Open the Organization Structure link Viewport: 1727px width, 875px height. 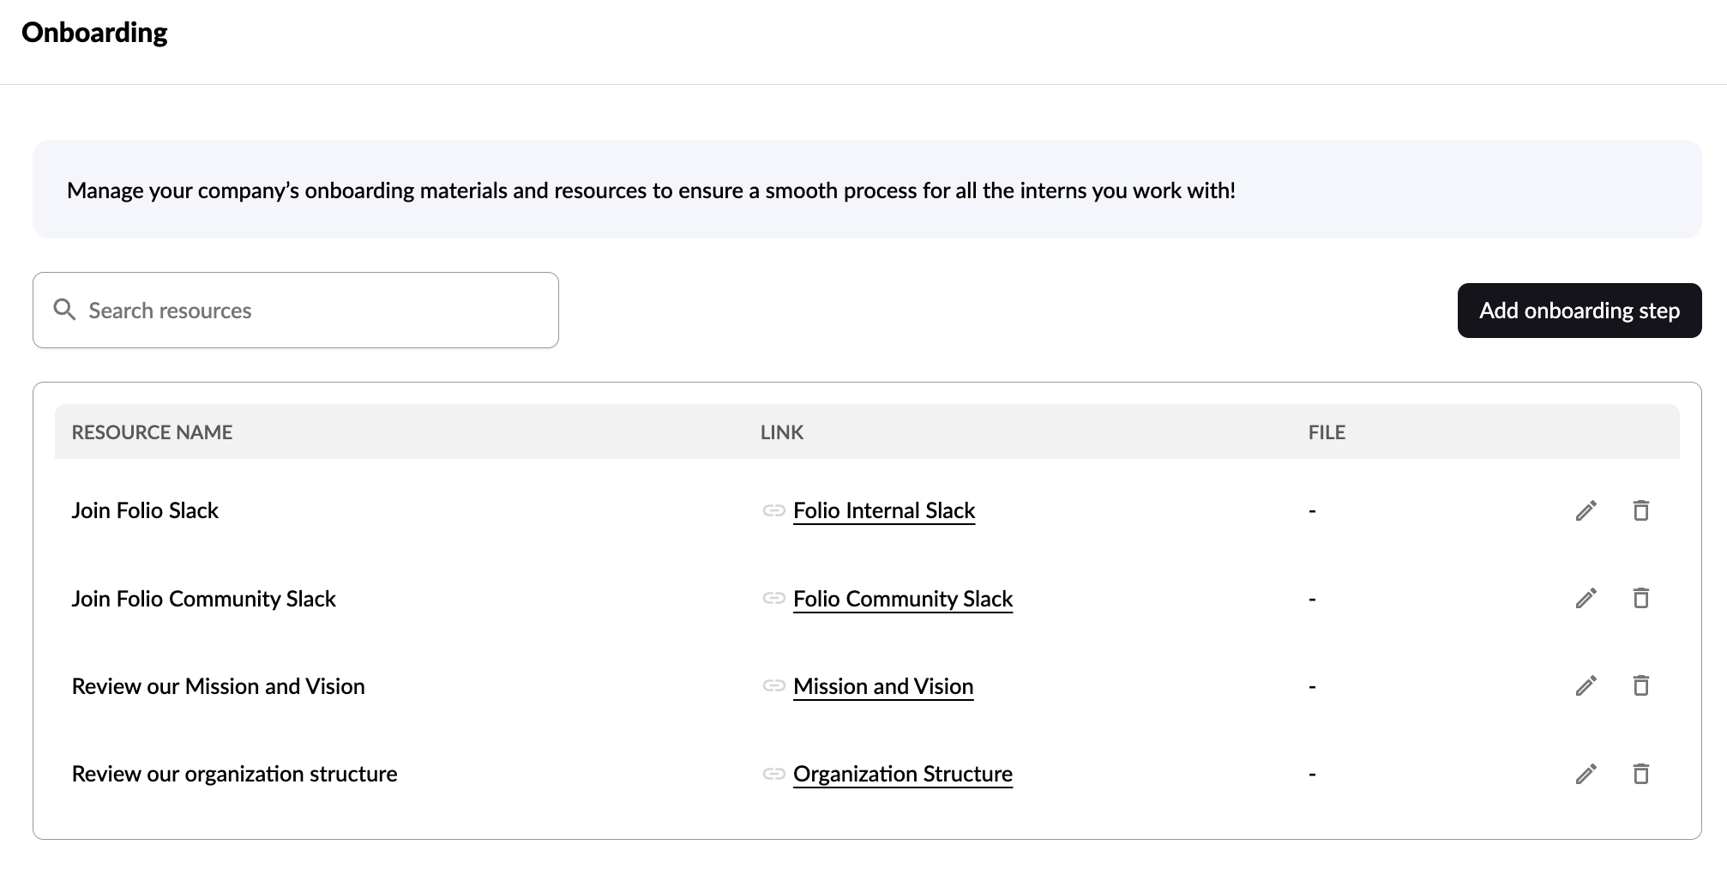tap(903, 775)
